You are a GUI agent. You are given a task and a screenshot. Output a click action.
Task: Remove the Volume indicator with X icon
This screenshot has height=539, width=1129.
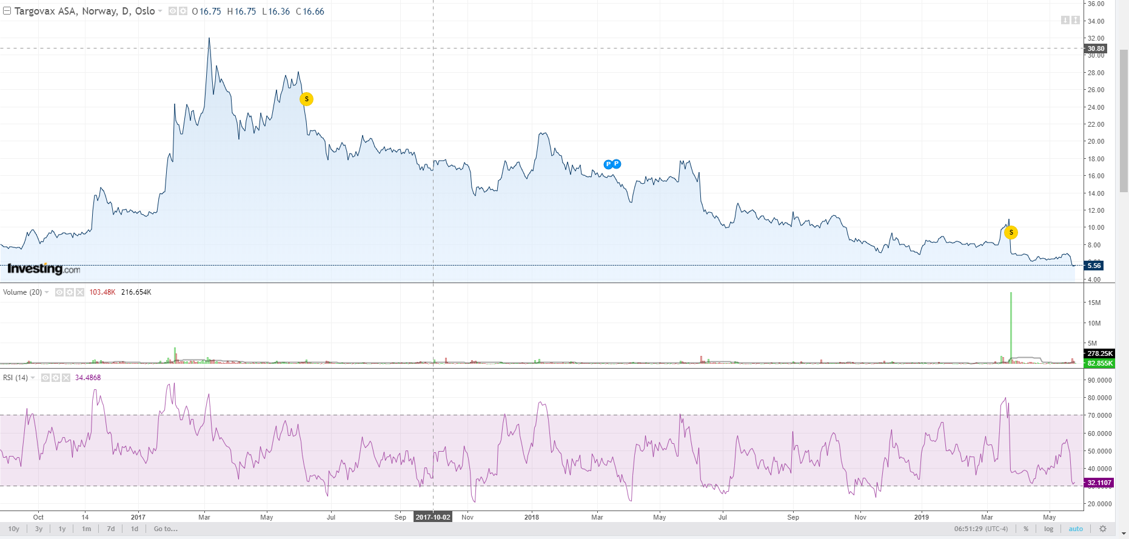point(79,292)
